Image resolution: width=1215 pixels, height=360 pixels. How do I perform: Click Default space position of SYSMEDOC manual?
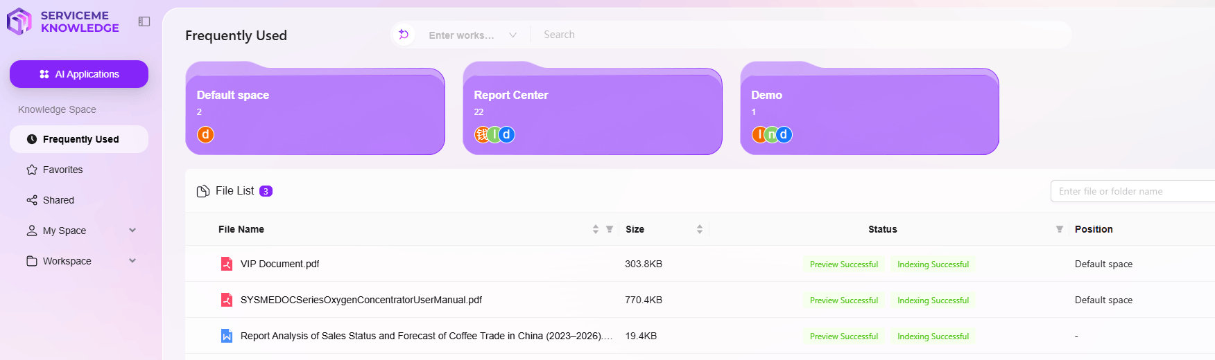[x=1103, y=300]
